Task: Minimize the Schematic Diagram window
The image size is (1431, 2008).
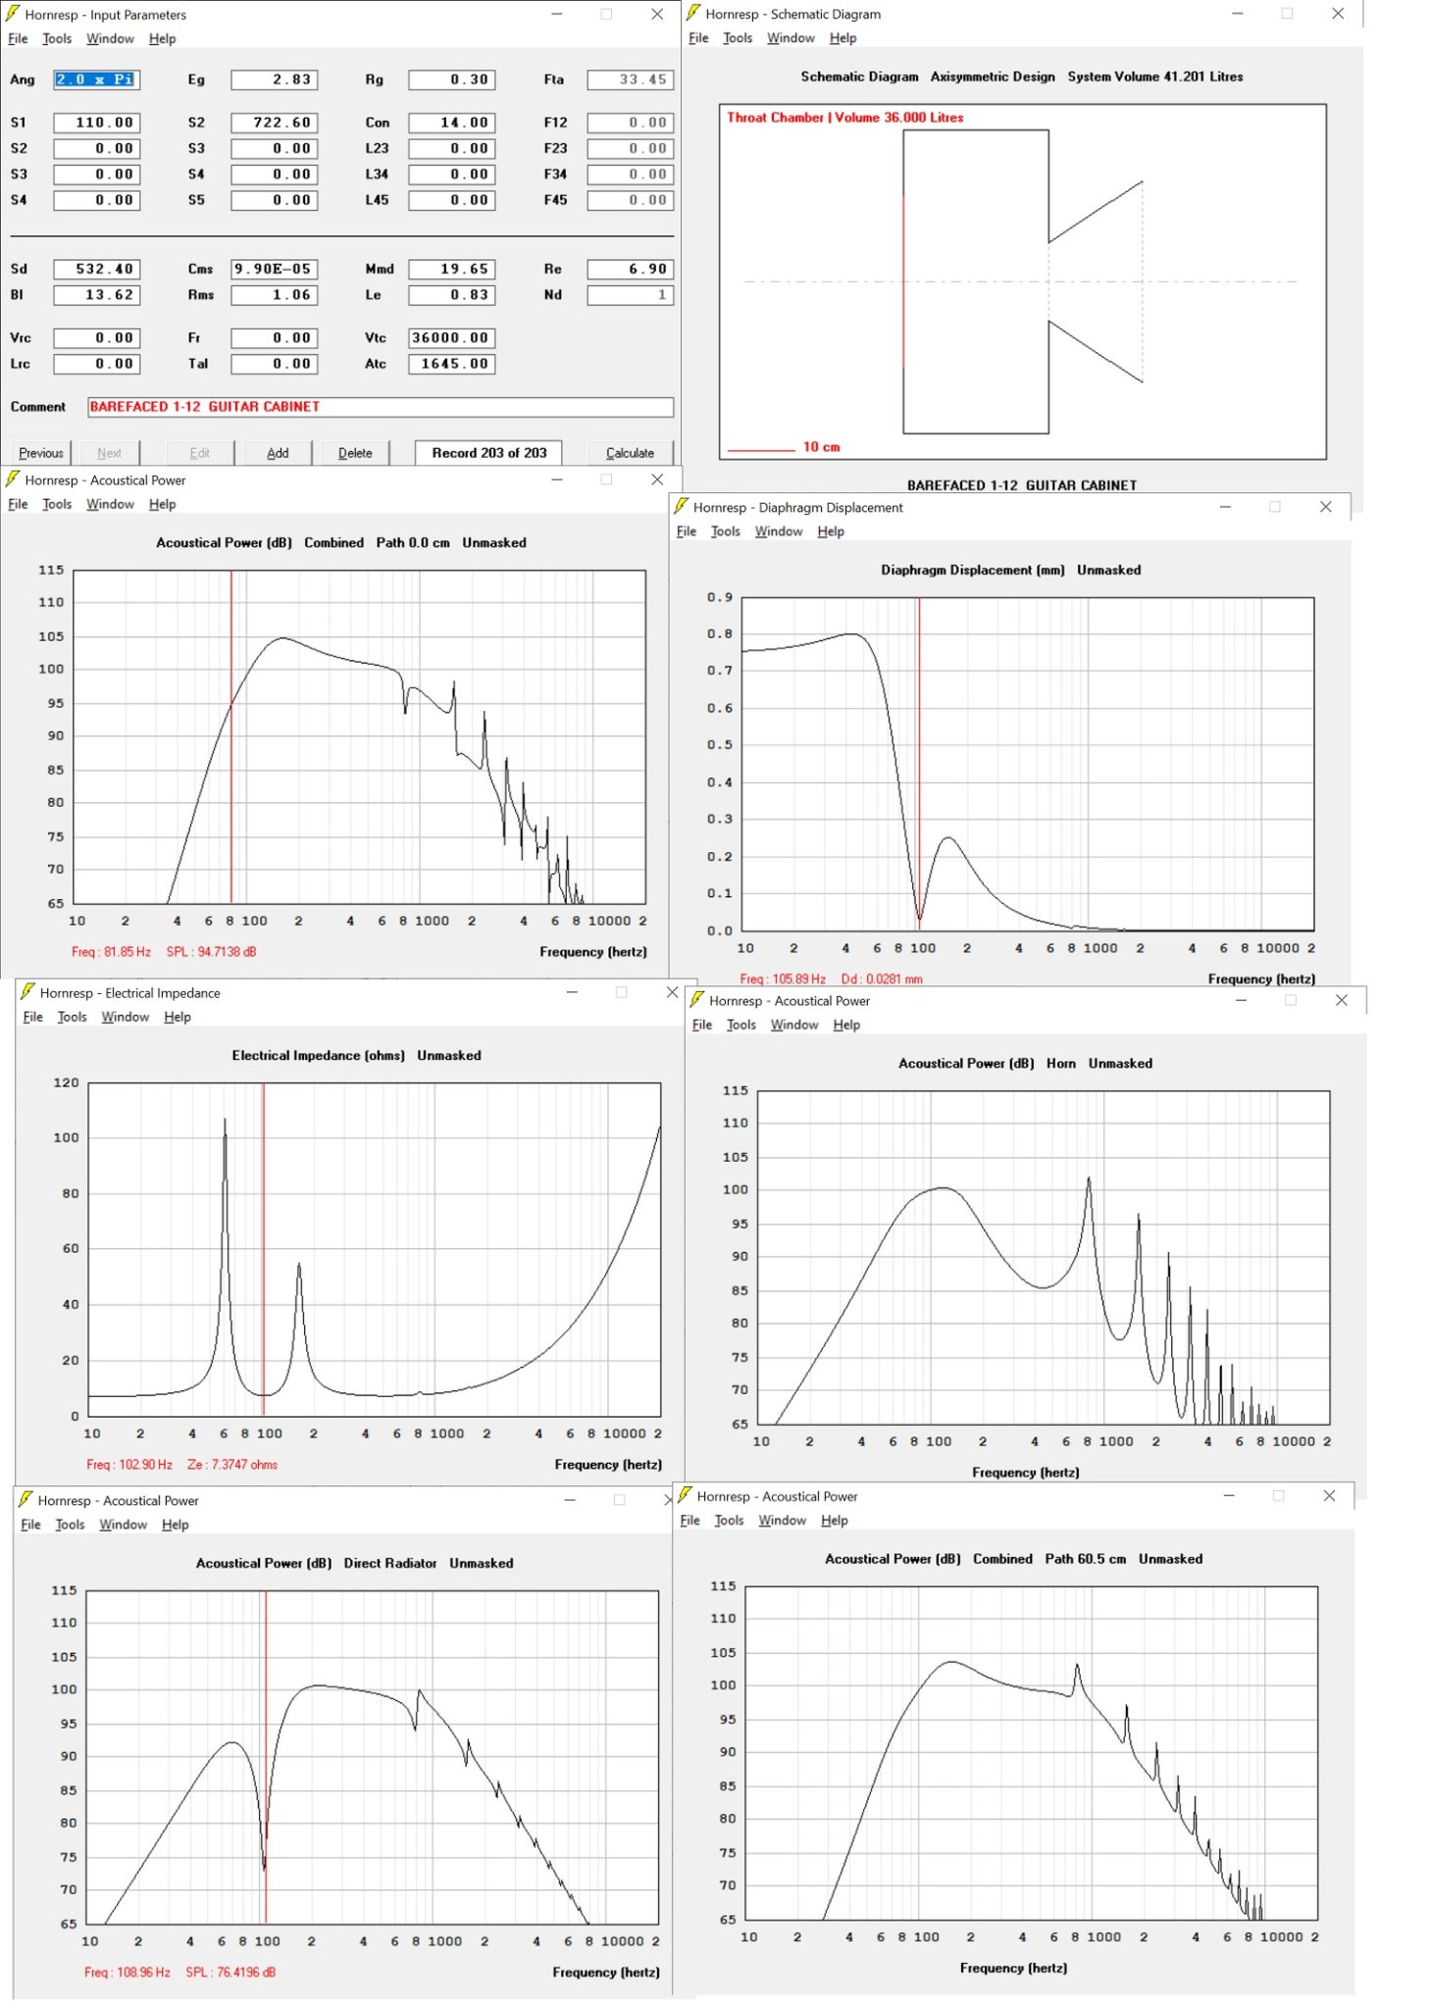Action: point(1237,13)
